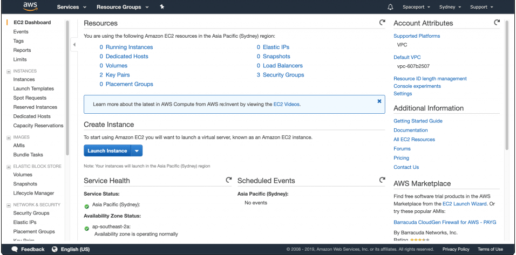Screen dimensions: 516x255
Task: Refresh the Resources section
Action: 382,22
